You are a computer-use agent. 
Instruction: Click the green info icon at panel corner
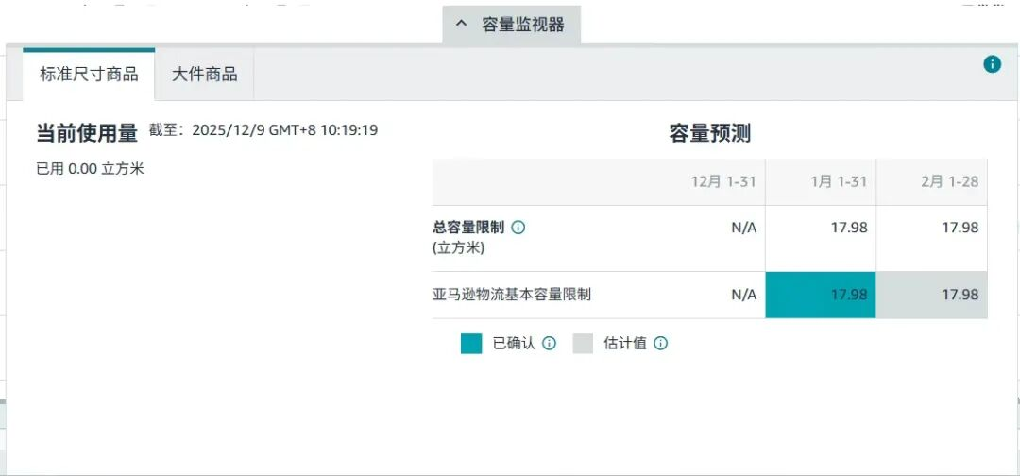click(x=992, y=64)
